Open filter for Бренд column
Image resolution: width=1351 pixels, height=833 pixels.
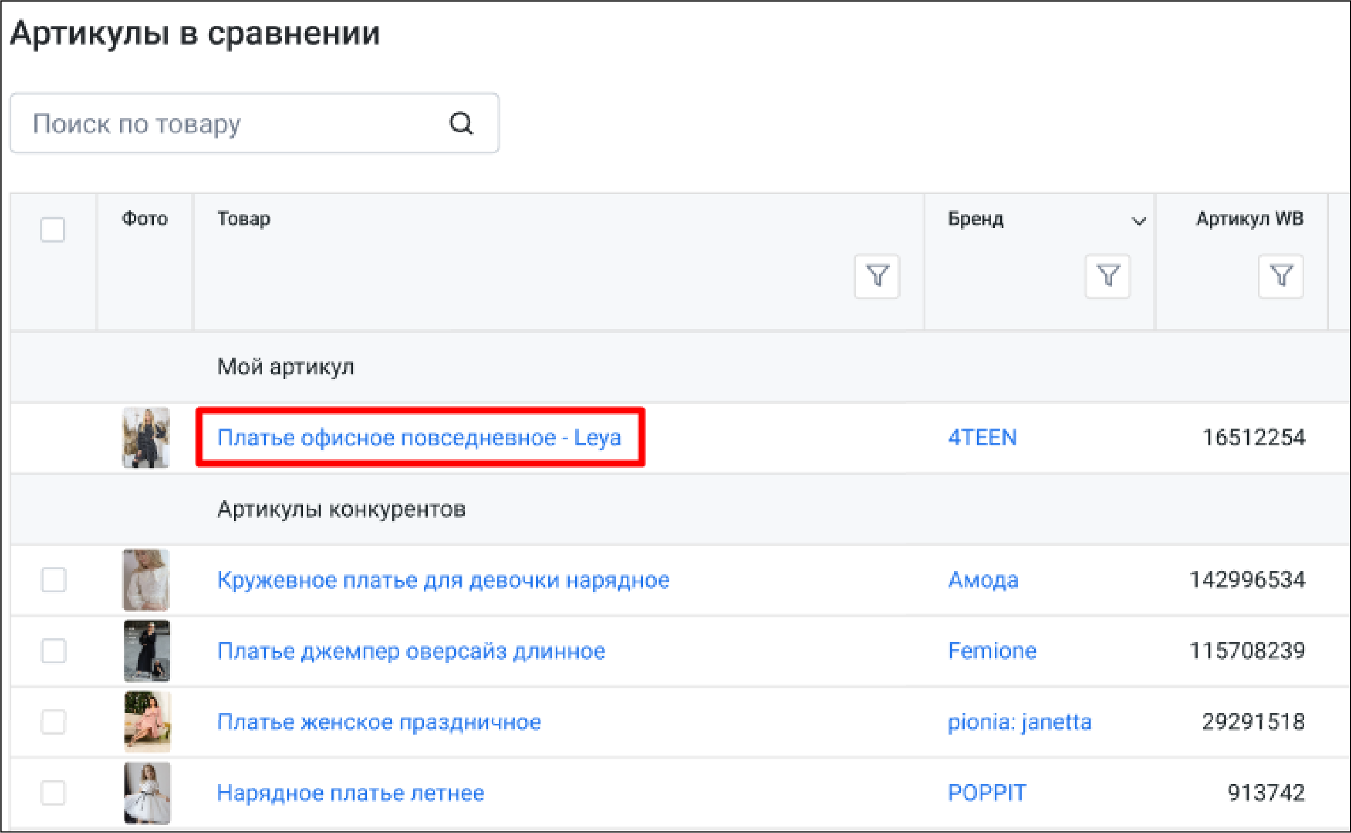tap(1107, 276)
